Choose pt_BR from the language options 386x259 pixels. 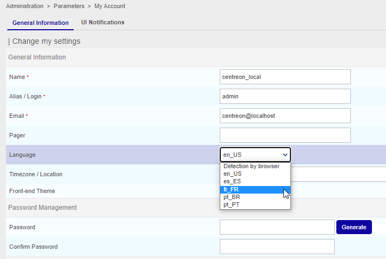[x=232, y=197]
